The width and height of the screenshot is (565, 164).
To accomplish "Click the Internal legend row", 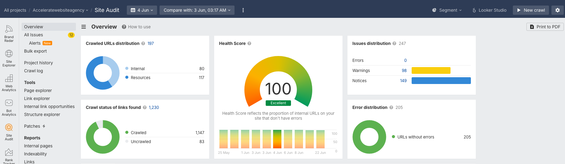I will (165, 69).
